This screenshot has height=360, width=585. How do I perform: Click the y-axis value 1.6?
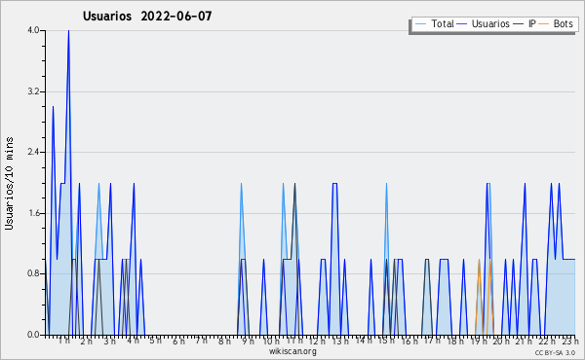point(33,213)
